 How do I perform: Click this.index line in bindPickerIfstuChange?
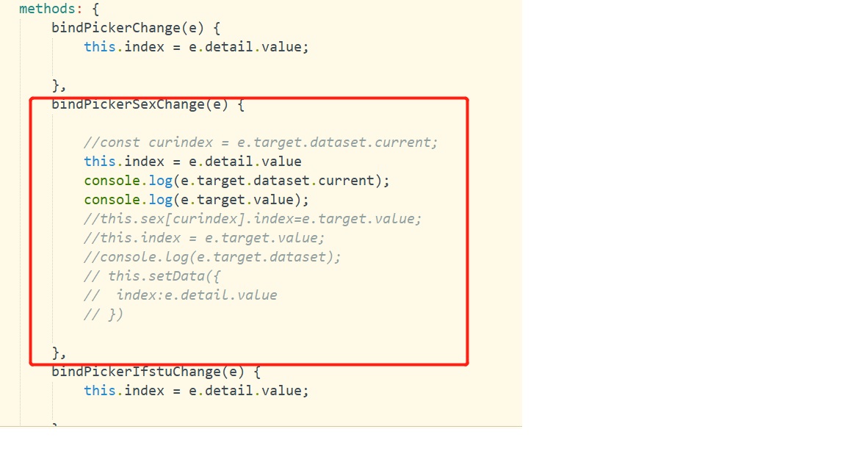pos(196,391)
